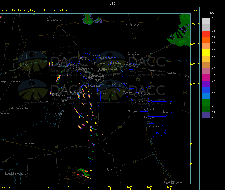Click the Lag.Llancanelo place label
This screenshot has width=225, height=190.
click(x=16, y=174)
